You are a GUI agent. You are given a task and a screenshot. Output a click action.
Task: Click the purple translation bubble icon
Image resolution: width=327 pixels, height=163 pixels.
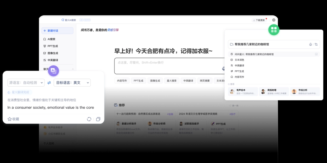[x=53, y=71]
